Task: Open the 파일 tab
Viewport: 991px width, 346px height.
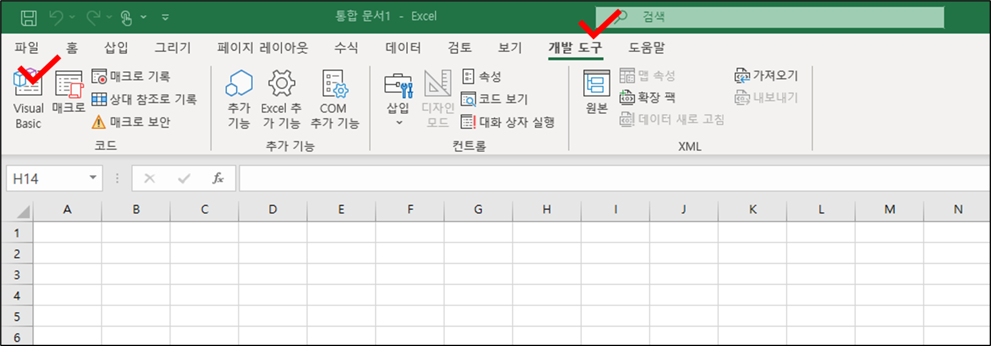Action: [x=27, y=47]
